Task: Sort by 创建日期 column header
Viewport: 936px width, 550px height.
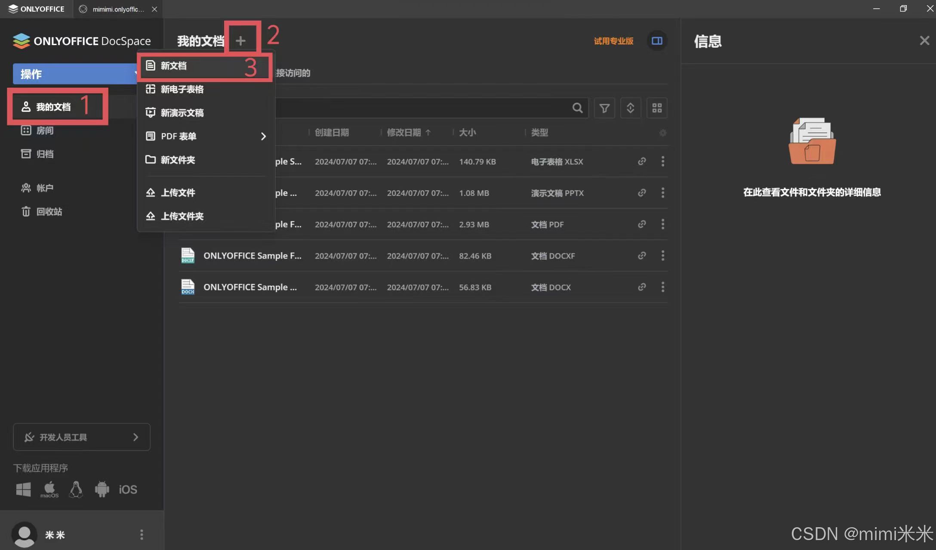Action: pyautogui.click(x=332, y=132)
